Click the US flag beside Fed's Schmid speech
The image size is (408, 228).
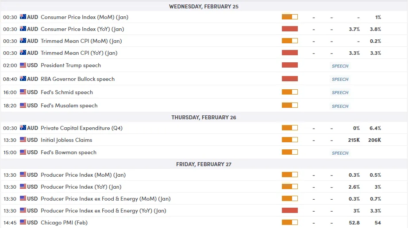(23, 92)
